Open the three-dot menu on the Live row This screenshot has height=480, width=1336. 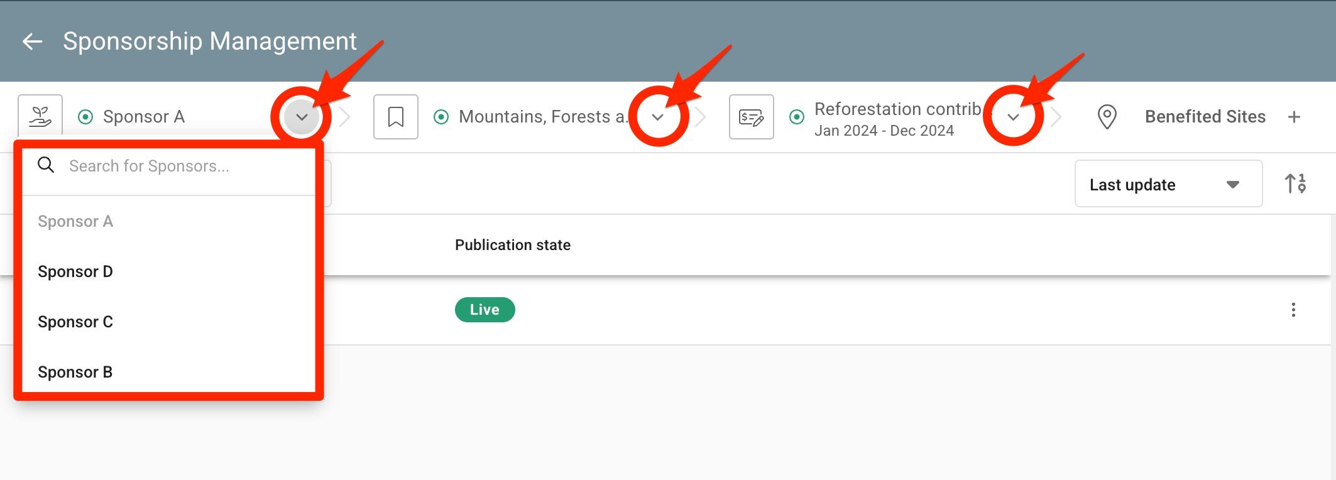point(1293,310)
